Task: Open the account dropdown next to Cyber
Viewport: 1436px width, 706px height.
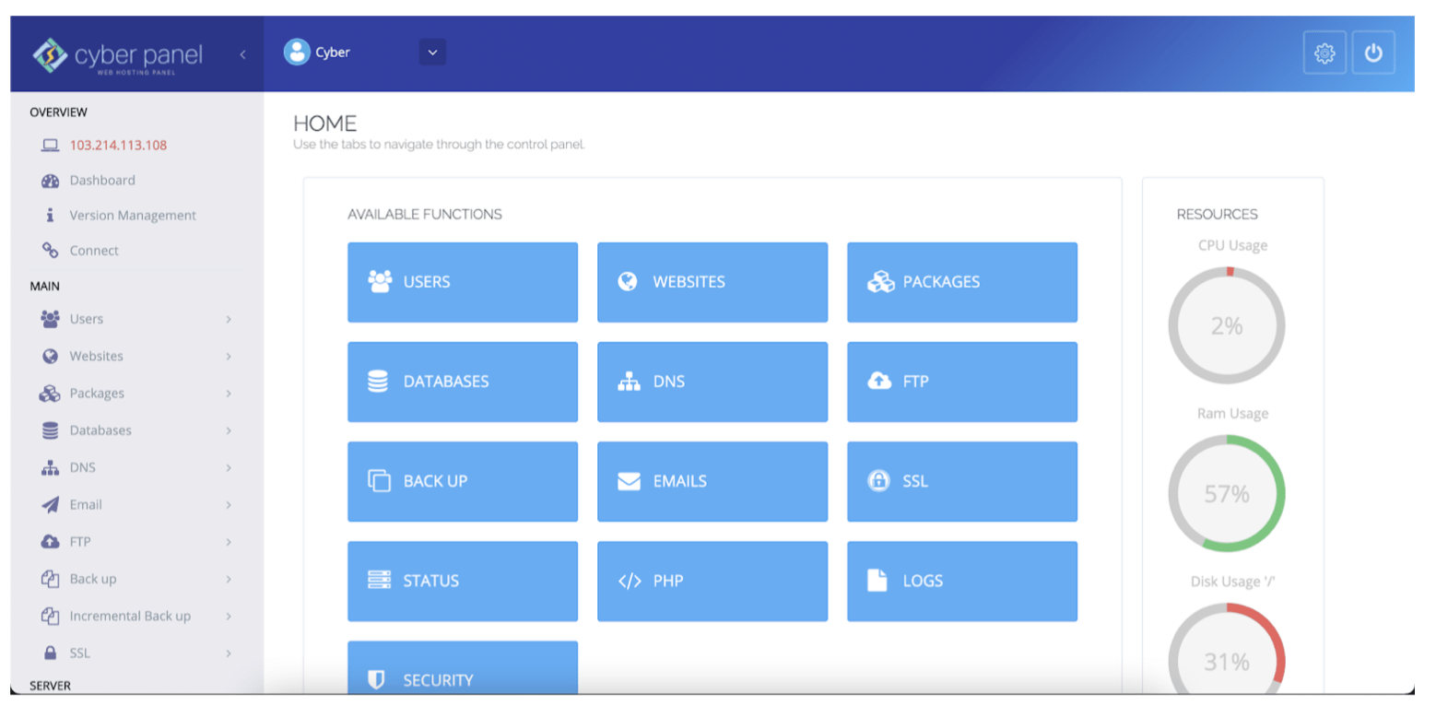Action: (432, 53)
